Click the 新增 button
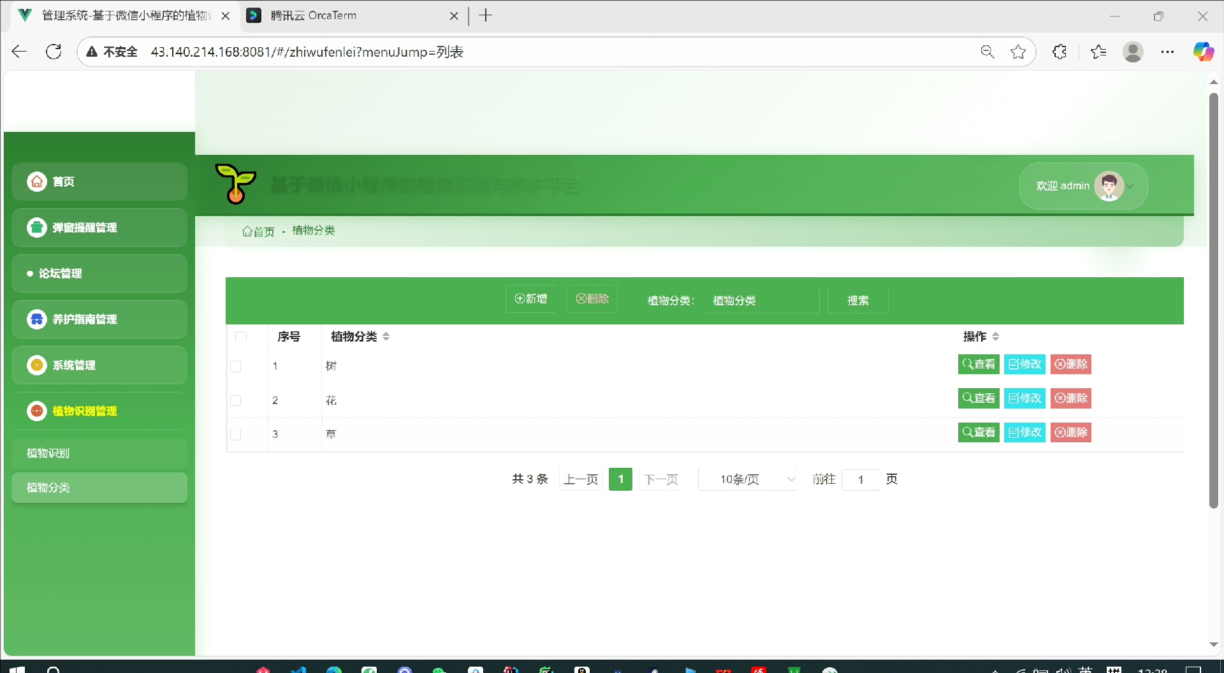This screenshot has height=673, width=1224. [x=530, y=299]
